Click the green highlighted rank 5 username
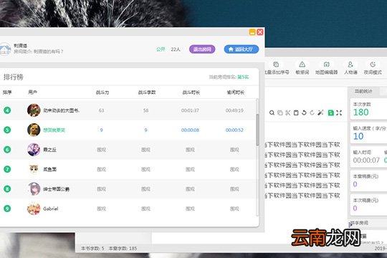Image resolution: width=387 pixels, height=258 pixels. click(54, 130)
